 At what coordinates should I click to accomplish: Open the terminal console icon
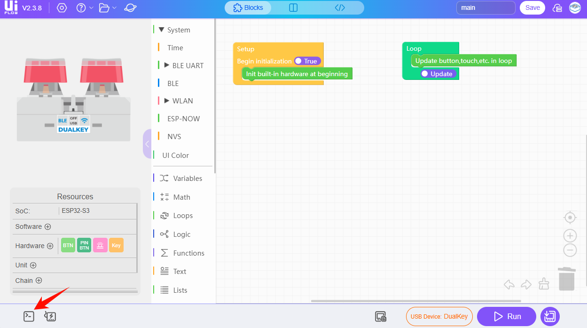pos(29,316)
